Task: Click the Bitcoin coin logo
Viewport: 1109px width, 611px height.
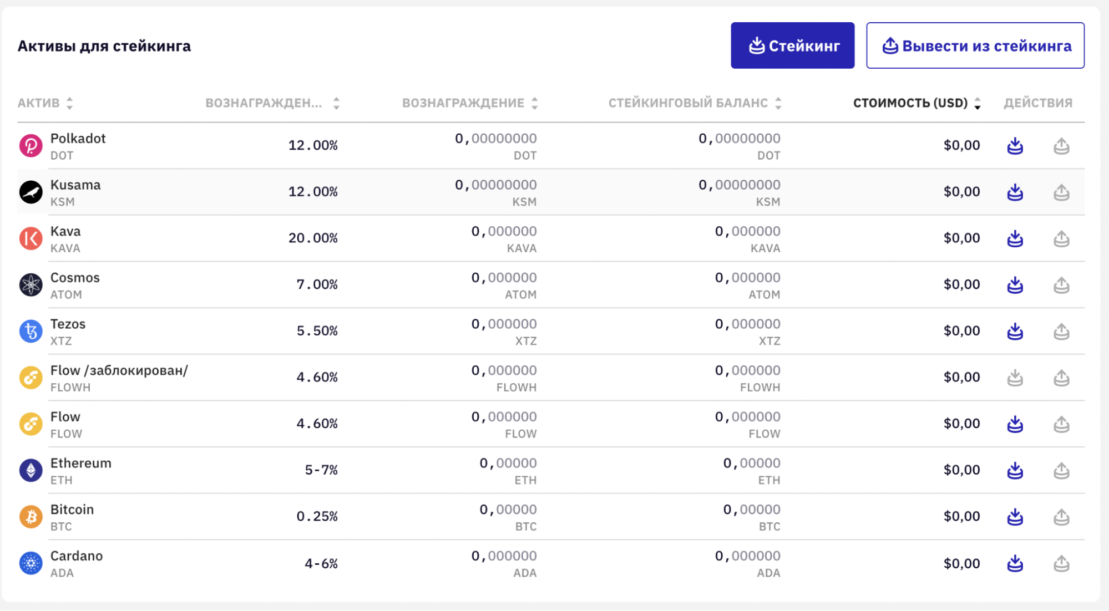Action: pyautogui.click(x=31, y=517)
